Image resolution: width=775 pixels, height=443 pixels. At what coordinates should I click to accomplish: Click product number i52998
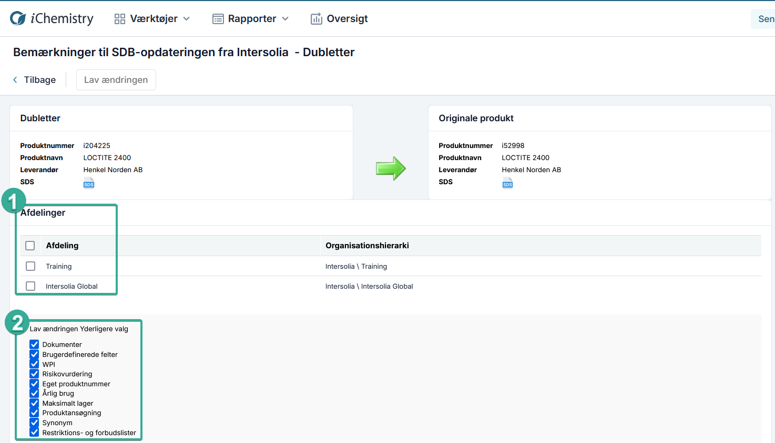(x=513, y=146)
